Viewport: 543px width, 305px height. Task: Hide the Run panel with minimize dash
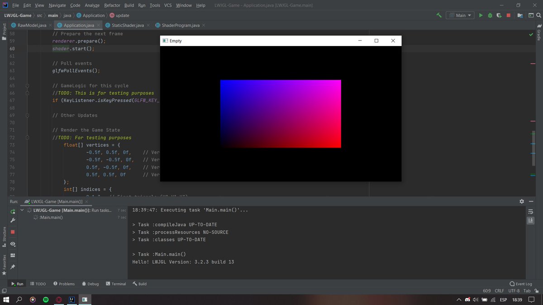point(532,201)
